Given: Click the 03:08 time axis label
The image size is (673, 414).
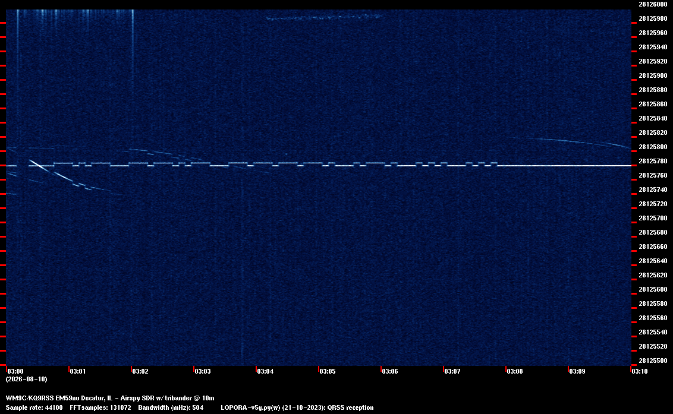Looking at the screenshot, I should point(515,371).
